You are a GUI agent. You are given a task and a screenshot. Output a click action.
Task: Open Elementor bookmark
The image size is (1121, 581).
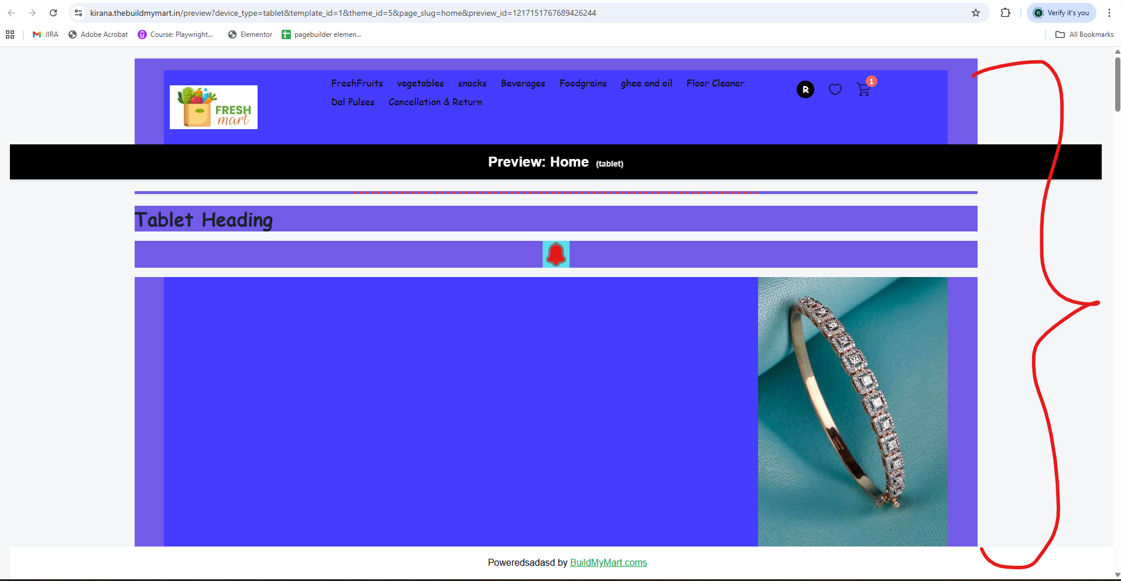pyautogui.click(x=251, y=34)
